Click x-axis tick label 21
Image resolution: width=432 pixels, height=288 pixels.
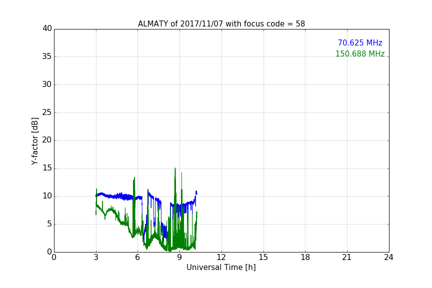coord(347,257)
